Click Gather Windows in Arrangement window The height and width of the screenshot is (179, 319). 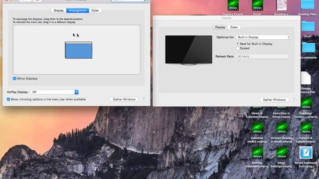[x=124, y=99]
